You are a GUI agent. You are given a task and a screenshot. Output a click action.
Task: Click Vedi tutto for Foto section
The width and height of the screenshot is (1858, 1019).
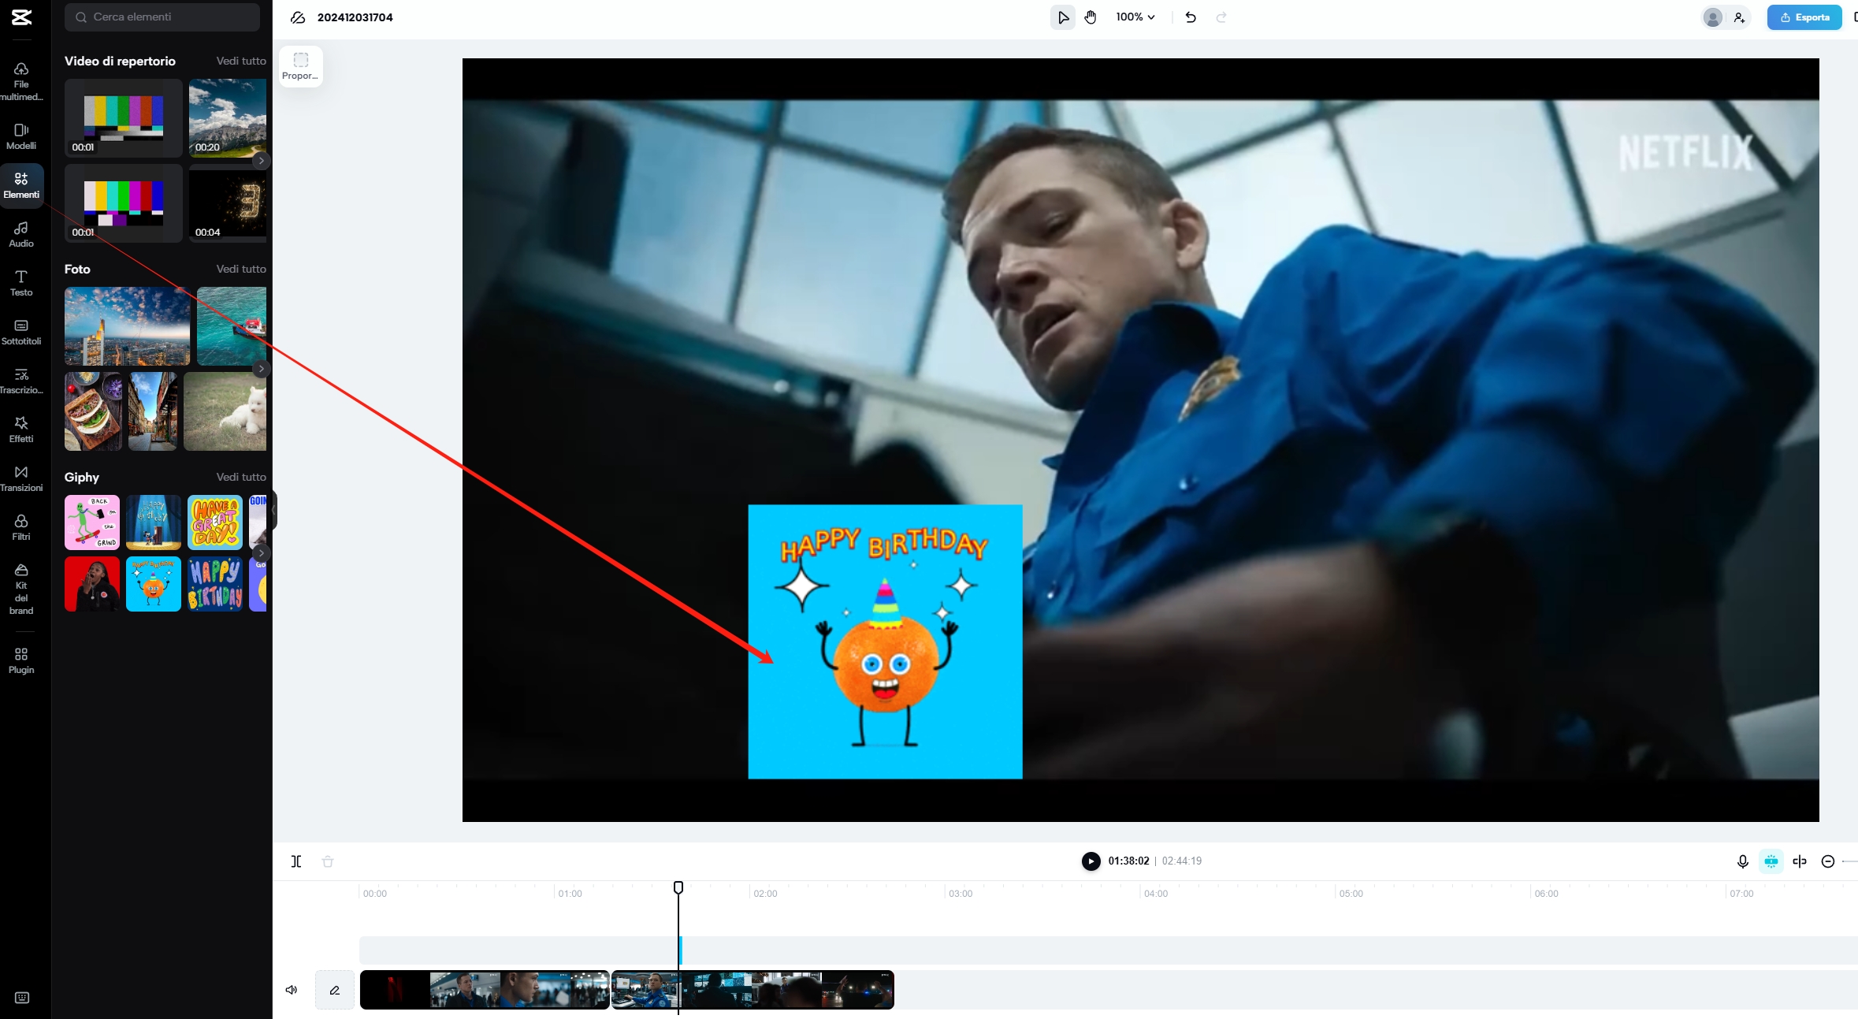point(241,269)
